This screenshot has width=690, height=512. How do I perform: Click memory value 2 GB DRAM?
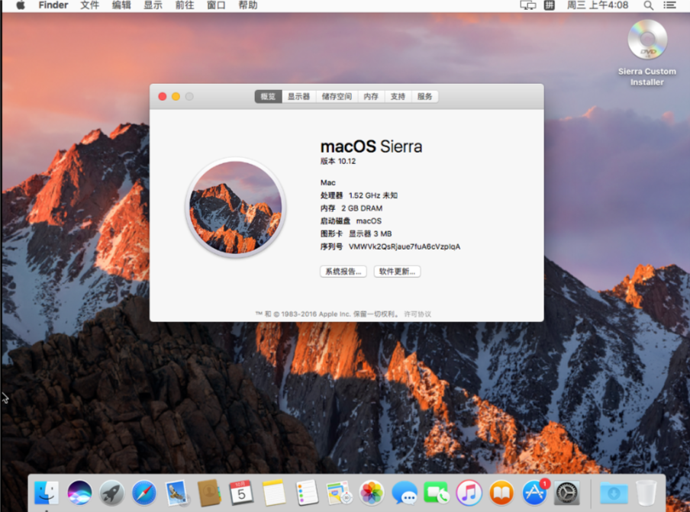coord(362,208)
